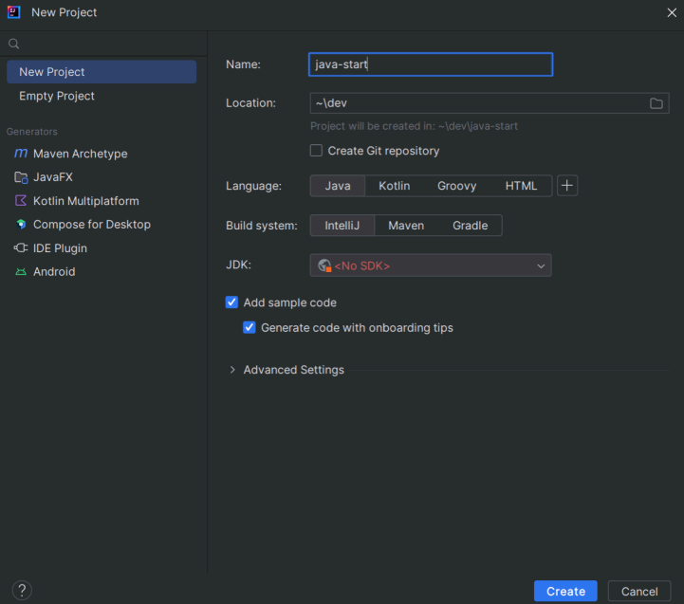Uncheck Generate code with onboarding tips
This screenshot has height=604, width=684.
[x=250, y=327]
